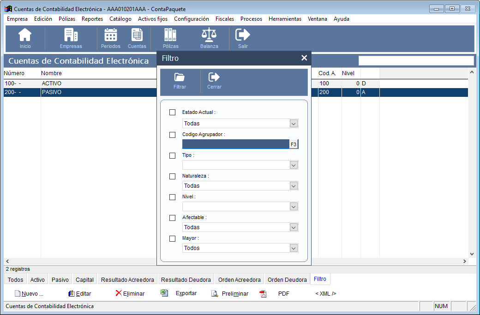This screenshot has width=480, height=315.
Task: Expand Nivel dropdown
Action: coord(294,207)
